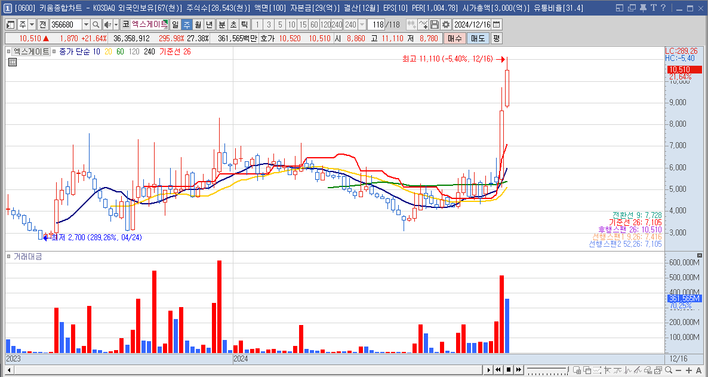Click the zoom magnifier in bottom toolbar
708x377 pixels.
pos(669,370)
